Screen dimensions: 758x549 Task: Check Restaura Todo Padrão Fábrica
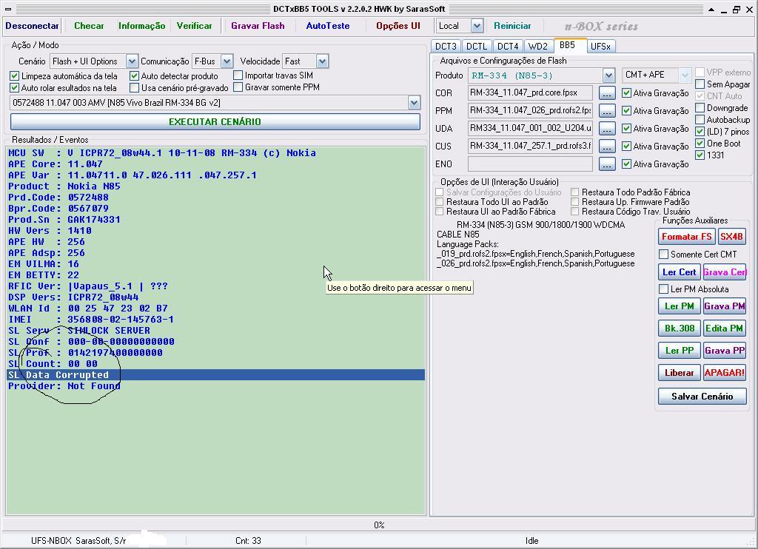click(x=574, y=192)
